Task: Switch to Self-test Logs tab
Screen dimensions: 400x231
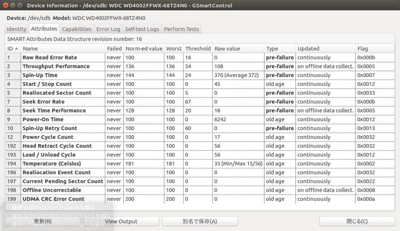Action: 142,29
